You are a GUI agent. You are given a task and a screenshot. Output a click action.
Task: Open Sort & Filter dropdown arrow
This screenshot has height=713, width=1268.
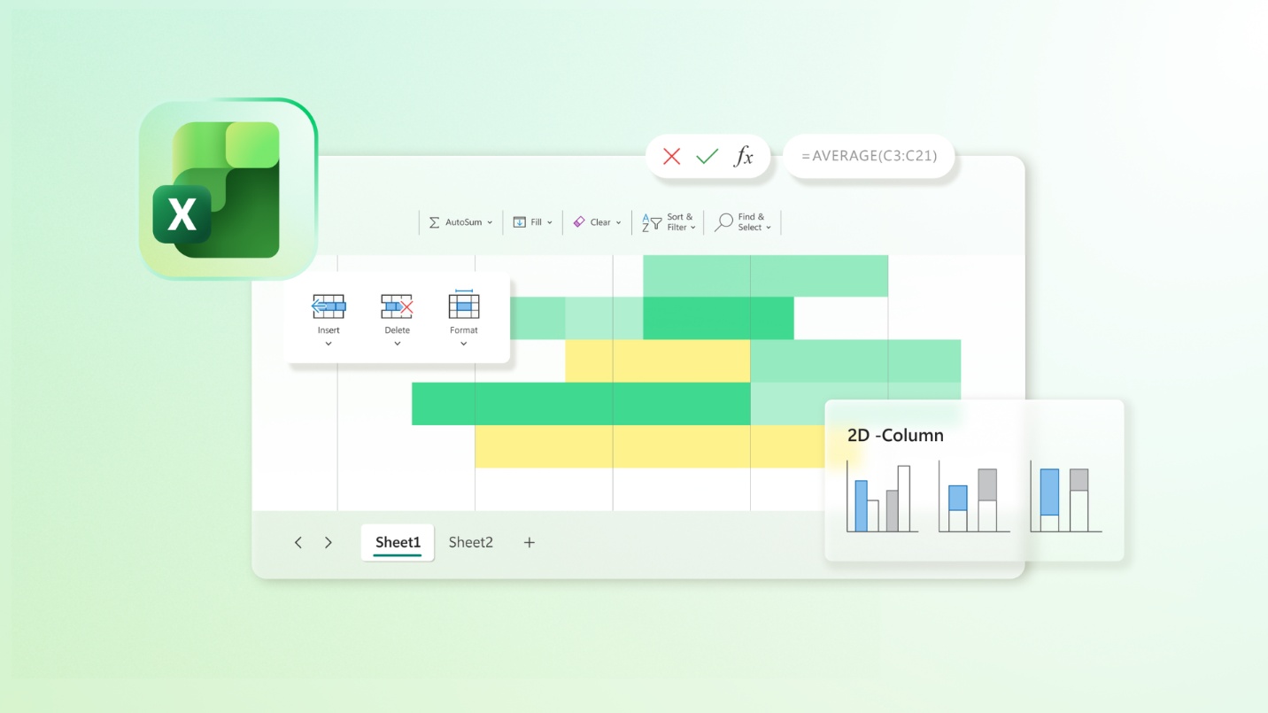click(692, 228)
